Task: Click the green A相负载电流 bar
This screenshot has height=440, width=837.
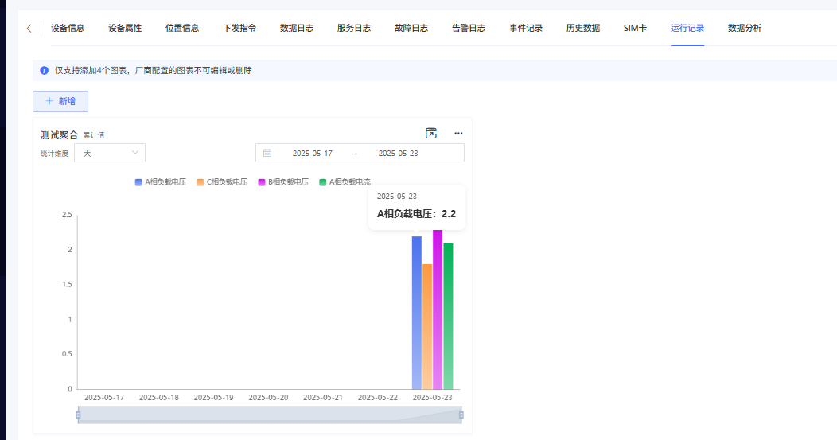Action: tap(448, 318)
